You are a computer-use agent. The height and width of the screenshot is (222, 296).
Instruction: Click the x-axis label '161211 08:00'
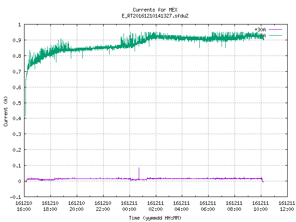tap(234, 206)
